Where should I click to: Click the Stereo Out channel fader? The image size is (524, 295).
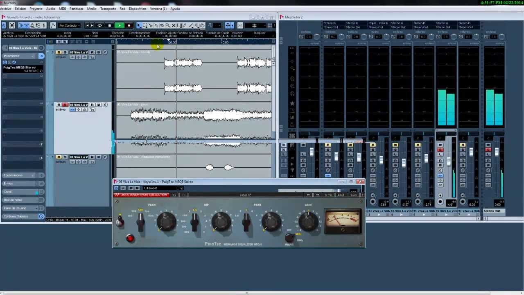(x=497, y=152)
